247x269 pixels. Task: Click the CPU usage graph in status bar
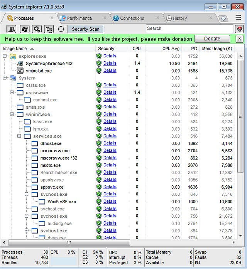64,261
